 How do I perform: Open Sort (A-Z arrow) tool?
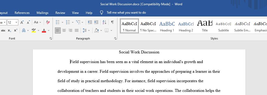(104, 22)
